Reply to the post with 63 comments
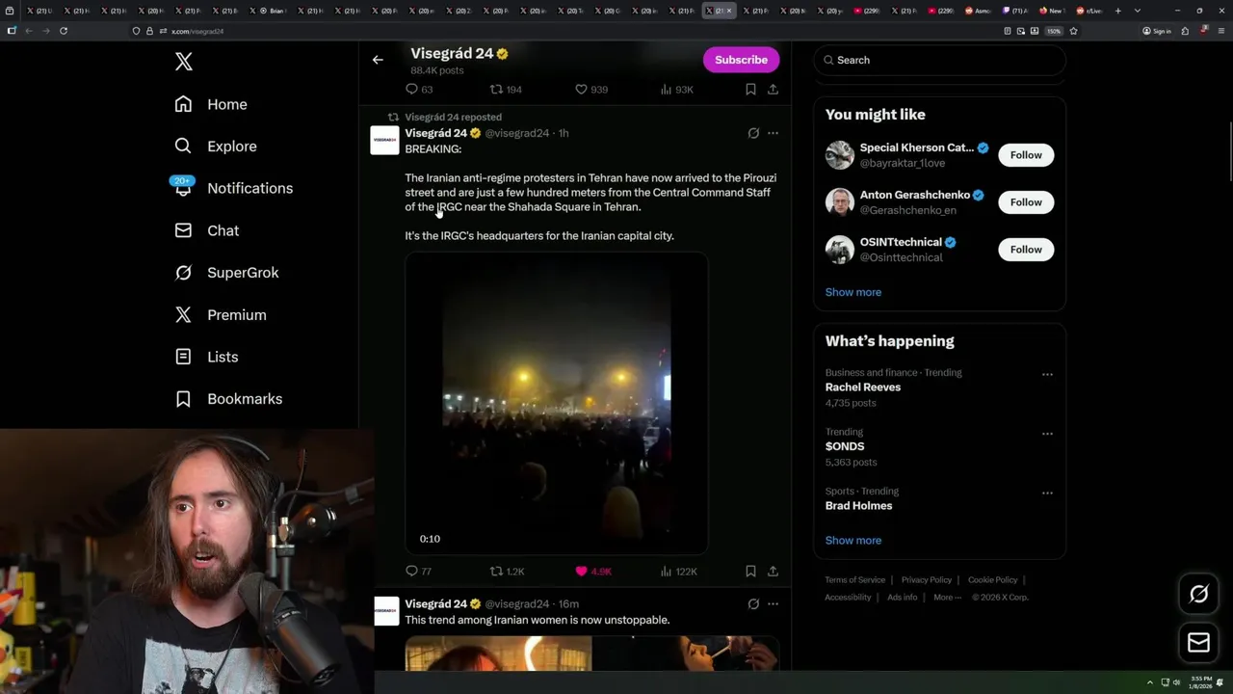Screen dimensions: 1233x694 pos(418,90)
